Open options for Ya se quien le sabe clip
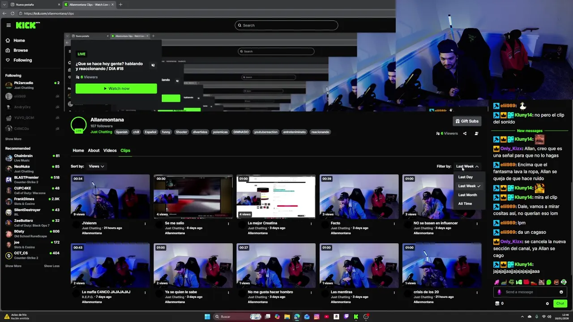Screen dimensions: 573x322 [x=228, y=292]
